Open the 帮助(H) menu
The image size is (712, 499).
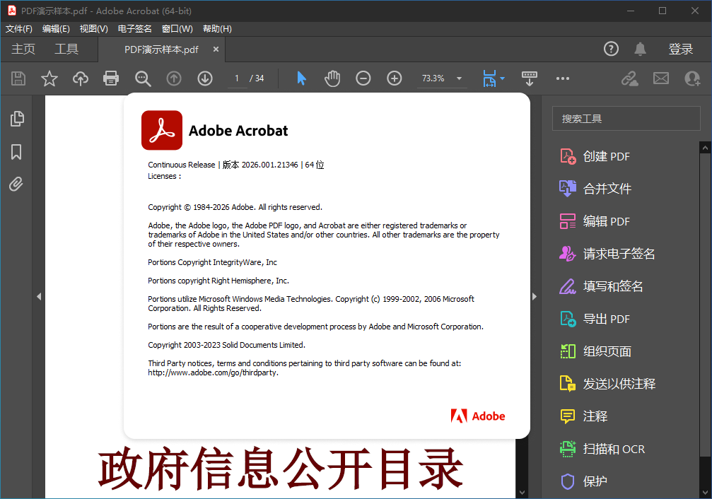click(217, 29)
